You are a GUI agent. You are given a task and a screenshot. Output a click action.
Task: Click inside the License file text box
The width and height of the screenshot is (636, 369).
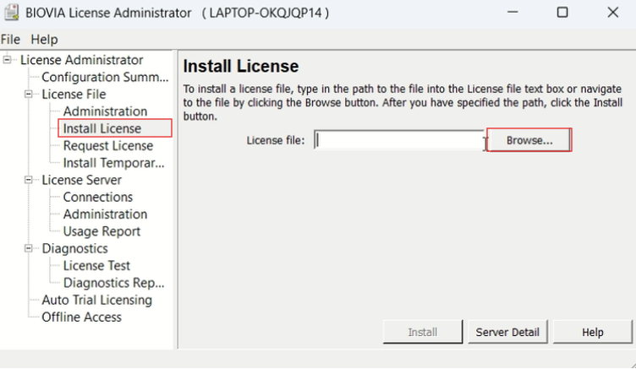pos(397,140)
